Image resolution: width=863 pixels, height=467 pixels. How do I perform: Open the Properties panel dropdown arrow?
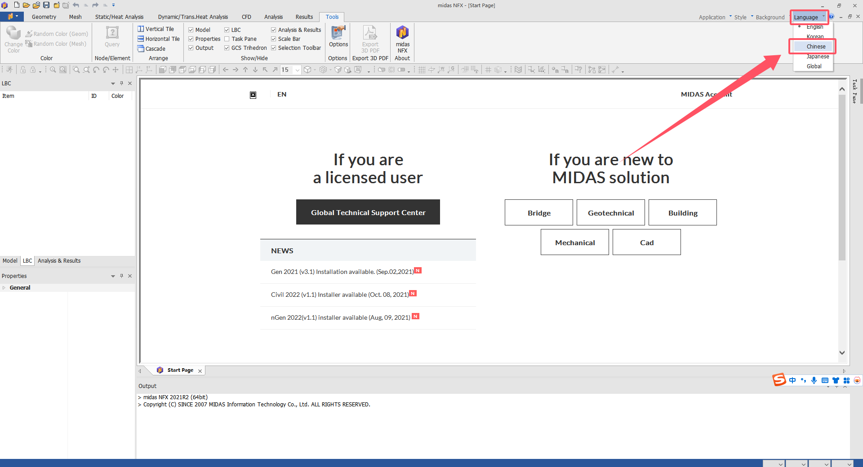point(113,276)
